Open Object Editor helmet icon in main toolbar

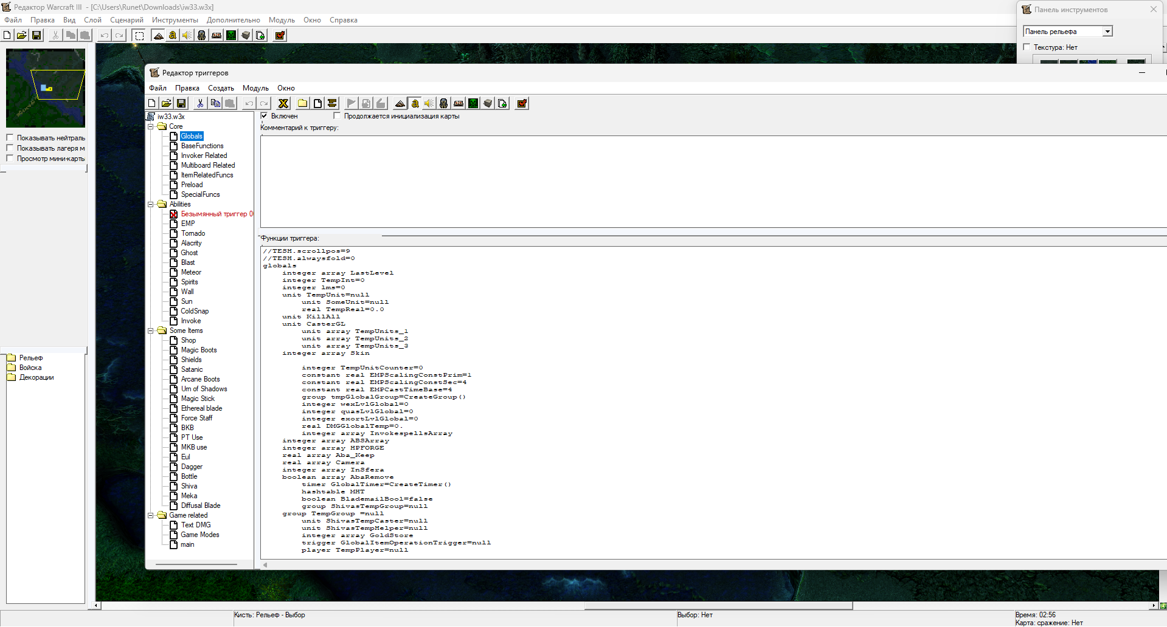pyautogui.click(x=202, y=35)
